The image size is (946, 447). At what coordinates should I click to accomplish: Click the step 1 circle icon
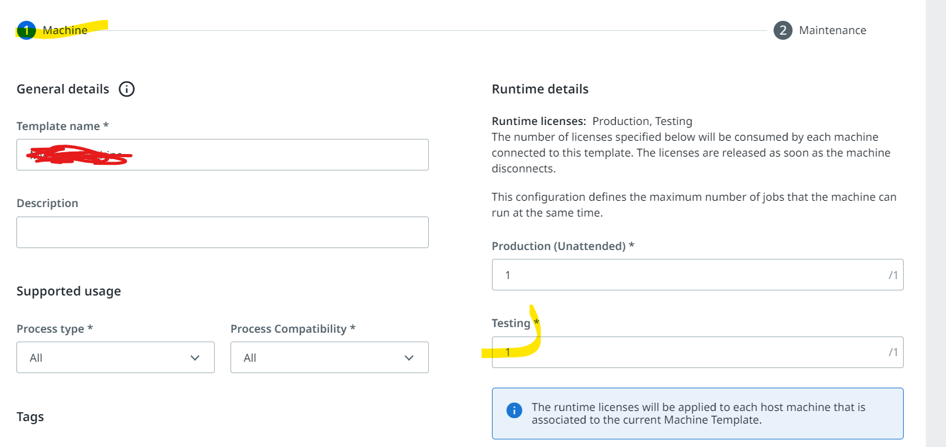click(x=26, y=30)
